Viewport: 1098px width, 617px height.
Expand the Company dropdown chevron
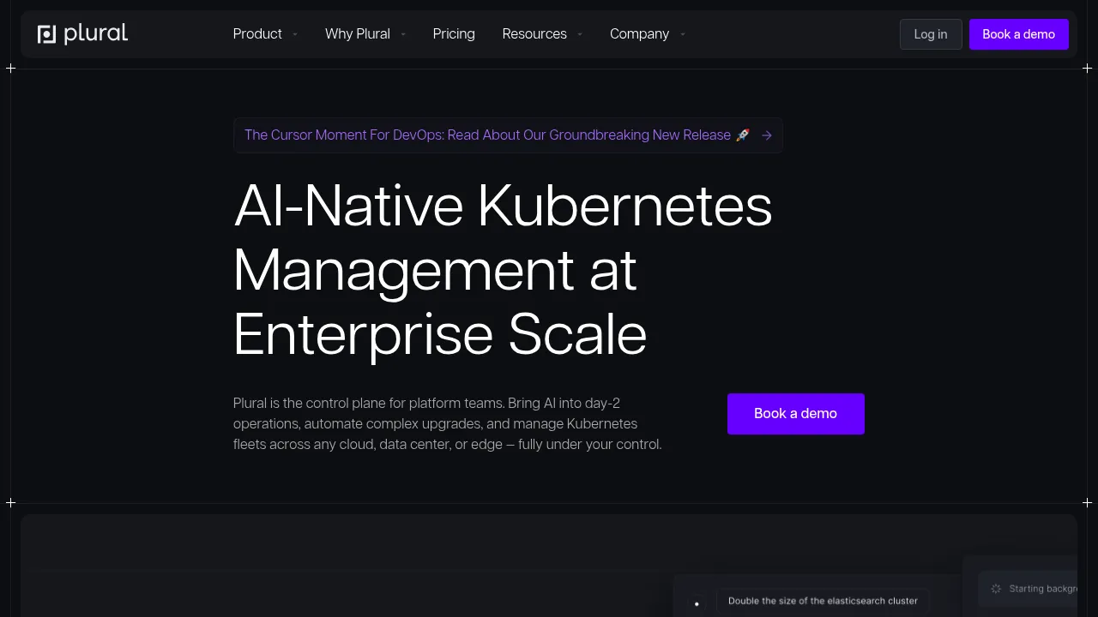point(683,34)
